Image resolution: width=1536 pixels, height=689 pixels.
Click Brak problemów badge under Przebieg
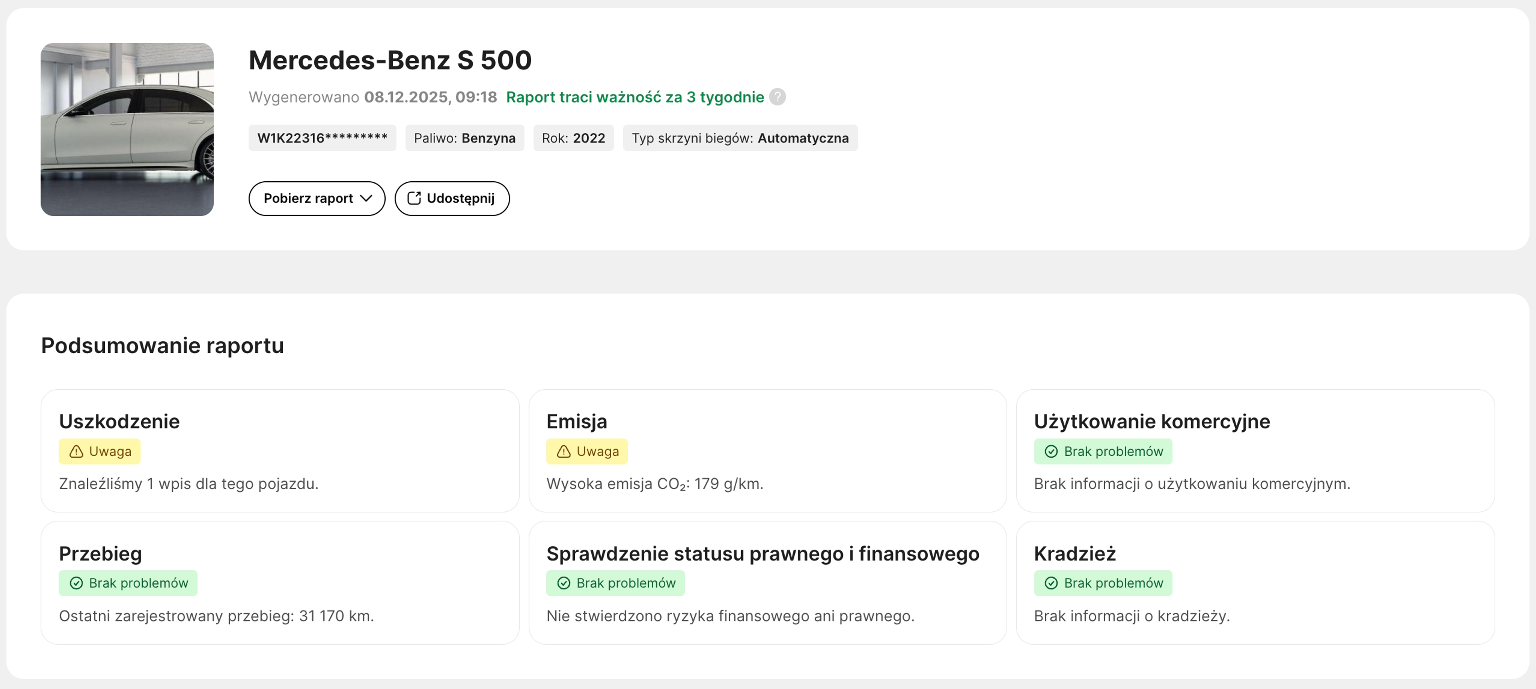click(128, 583)
